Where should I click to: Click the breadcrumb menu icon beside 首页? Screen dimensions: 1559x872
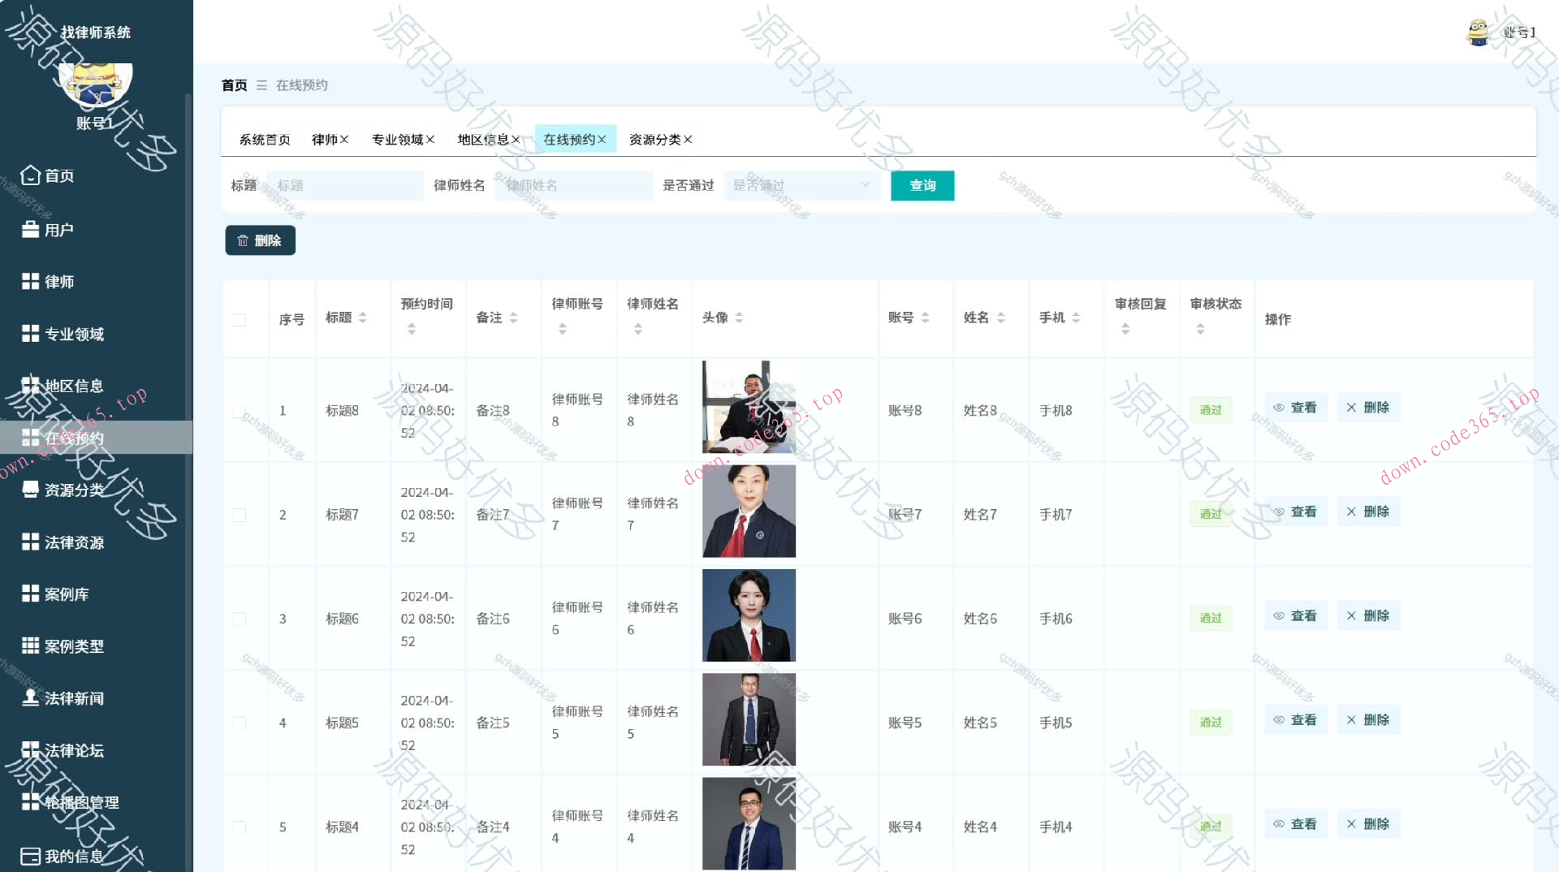(x=261, y=84)
